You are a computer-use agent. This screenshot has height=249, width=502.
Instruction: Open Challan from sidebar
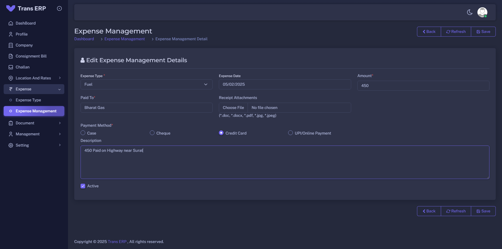pyautogui.click(x=34, y=67)
